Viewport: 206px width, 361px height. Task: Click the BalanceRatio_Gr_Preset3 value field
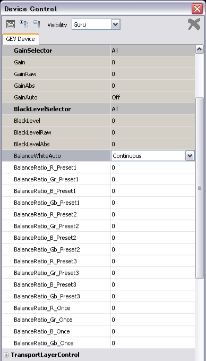153,273
